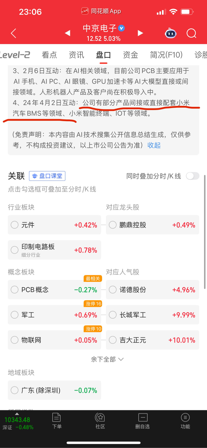The height and width of the screenshot is (448, 207).
Task: Switch to the 简况(F10) tab
Action: pyautogui.click(x=166, y=55)
